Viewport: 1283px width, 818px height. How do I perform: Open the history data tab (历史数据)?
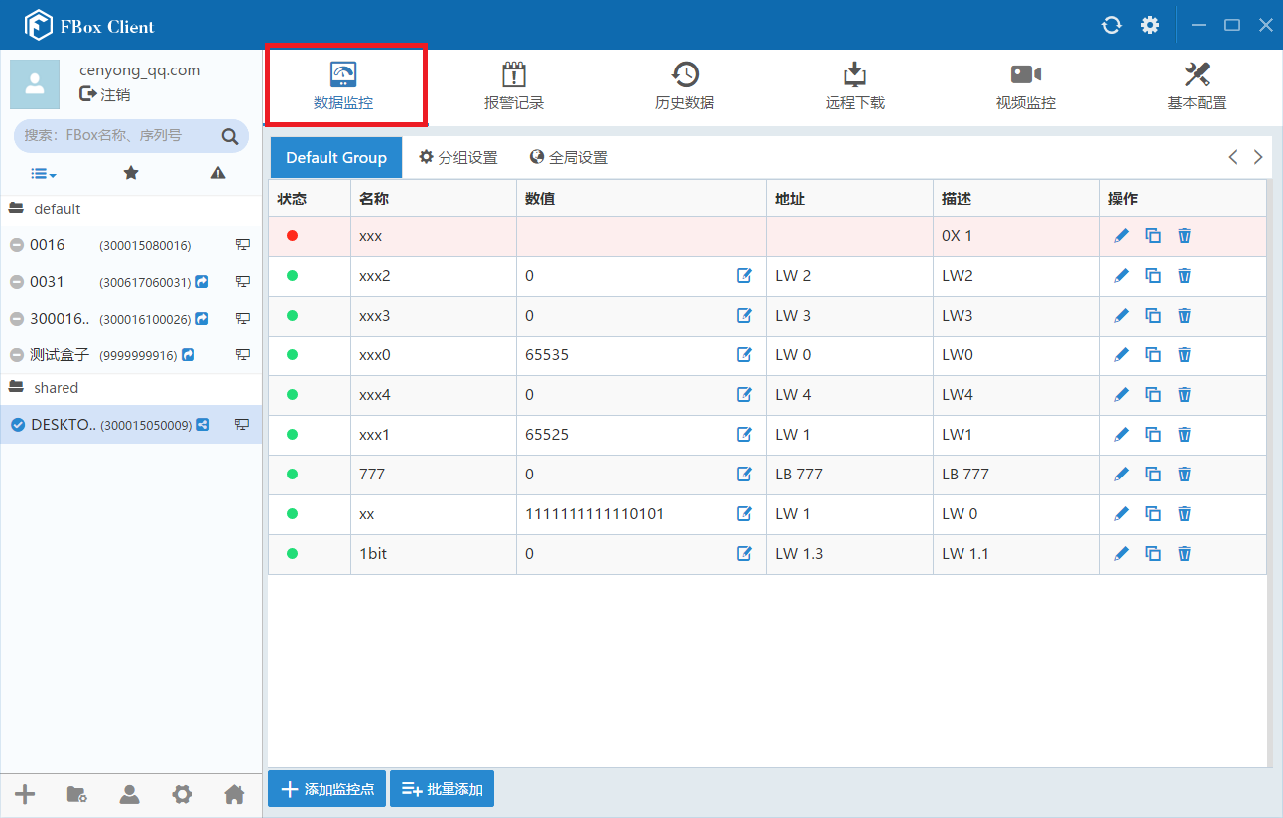click(x=684, y=86)
